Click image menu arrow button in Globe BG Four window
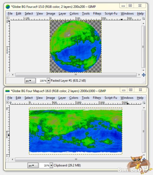Screen dimensions: 153x175 coord(8,18)
